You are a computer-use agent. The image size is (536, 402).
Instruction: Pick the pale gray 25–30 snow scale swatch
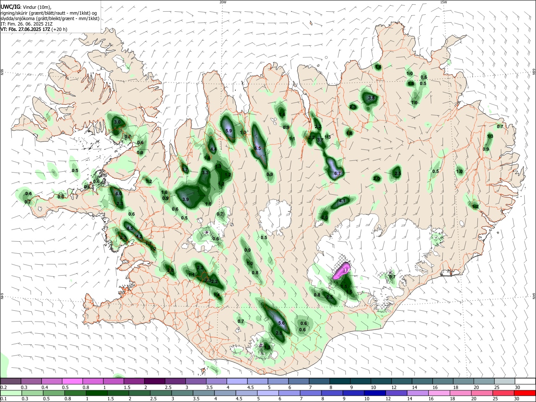pos(505,381)
